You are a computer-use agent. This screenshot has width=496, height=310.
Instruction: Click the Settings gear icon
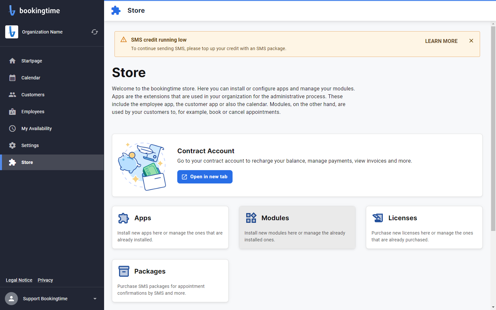(x=12, y=145)
